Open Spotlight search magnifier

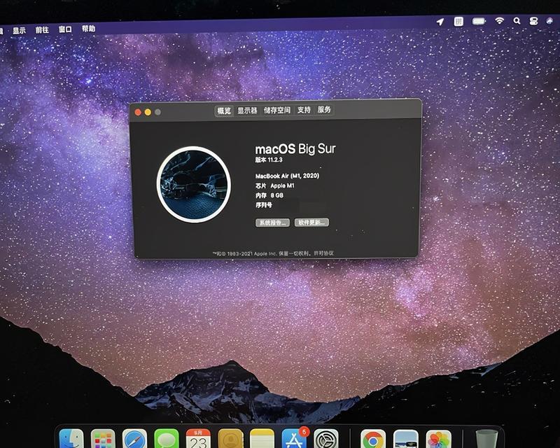coord(517,21)
